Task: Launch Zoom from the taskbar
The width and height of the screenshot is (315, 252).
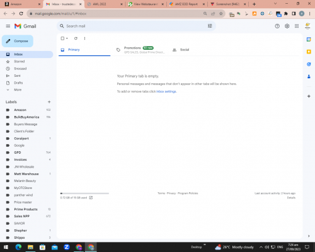Action: point(67,247)
